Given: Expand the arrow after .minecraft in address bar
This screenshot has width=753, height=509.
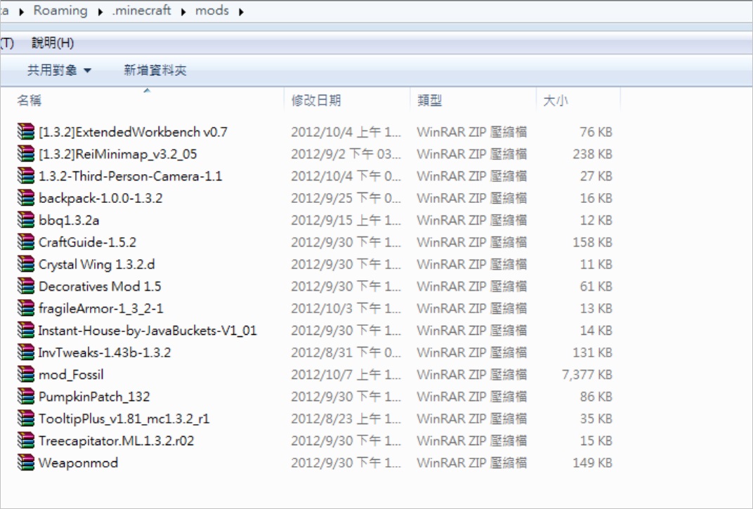Looking at the screenshot, I should [183, 11].
